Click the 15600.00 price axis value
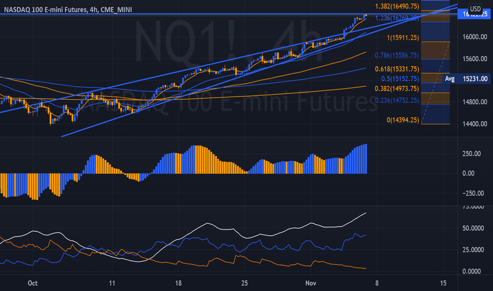Screen dimensions: 493x291 475,59
